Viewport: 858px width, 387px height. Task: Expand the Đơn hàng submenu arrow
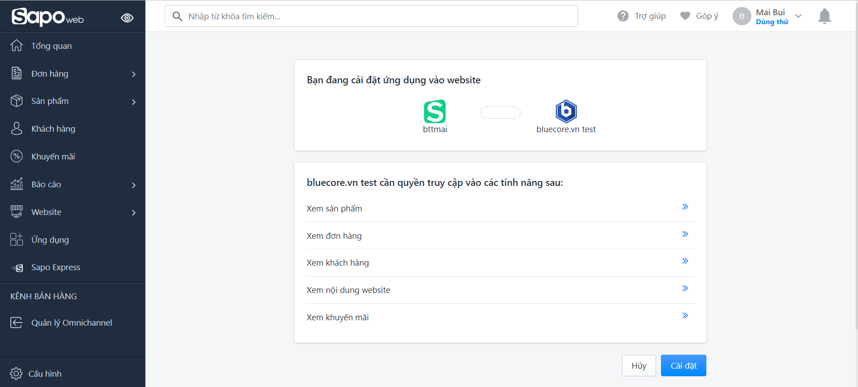134,74
